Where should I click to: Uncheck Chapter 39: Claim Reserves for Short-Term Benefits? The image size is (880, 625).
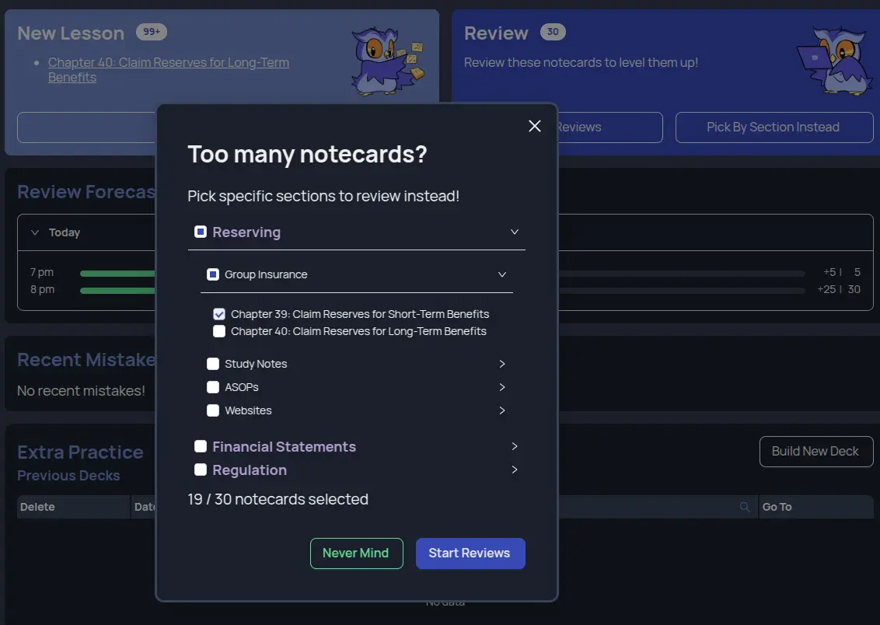[x=219, y=313]
